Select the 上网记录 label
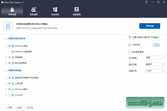This screenshot has height=111, width=167. click(19, 84)
